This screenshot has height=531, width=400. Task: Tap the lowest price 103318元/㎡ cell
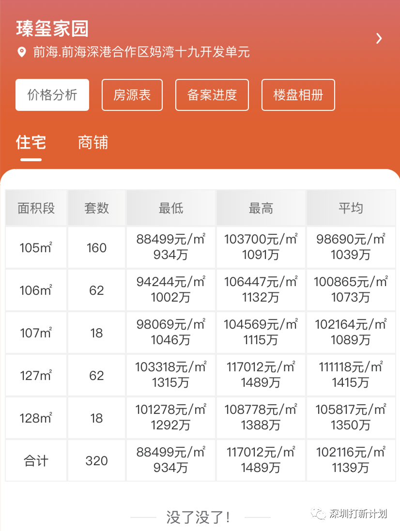tap(171, 376)
